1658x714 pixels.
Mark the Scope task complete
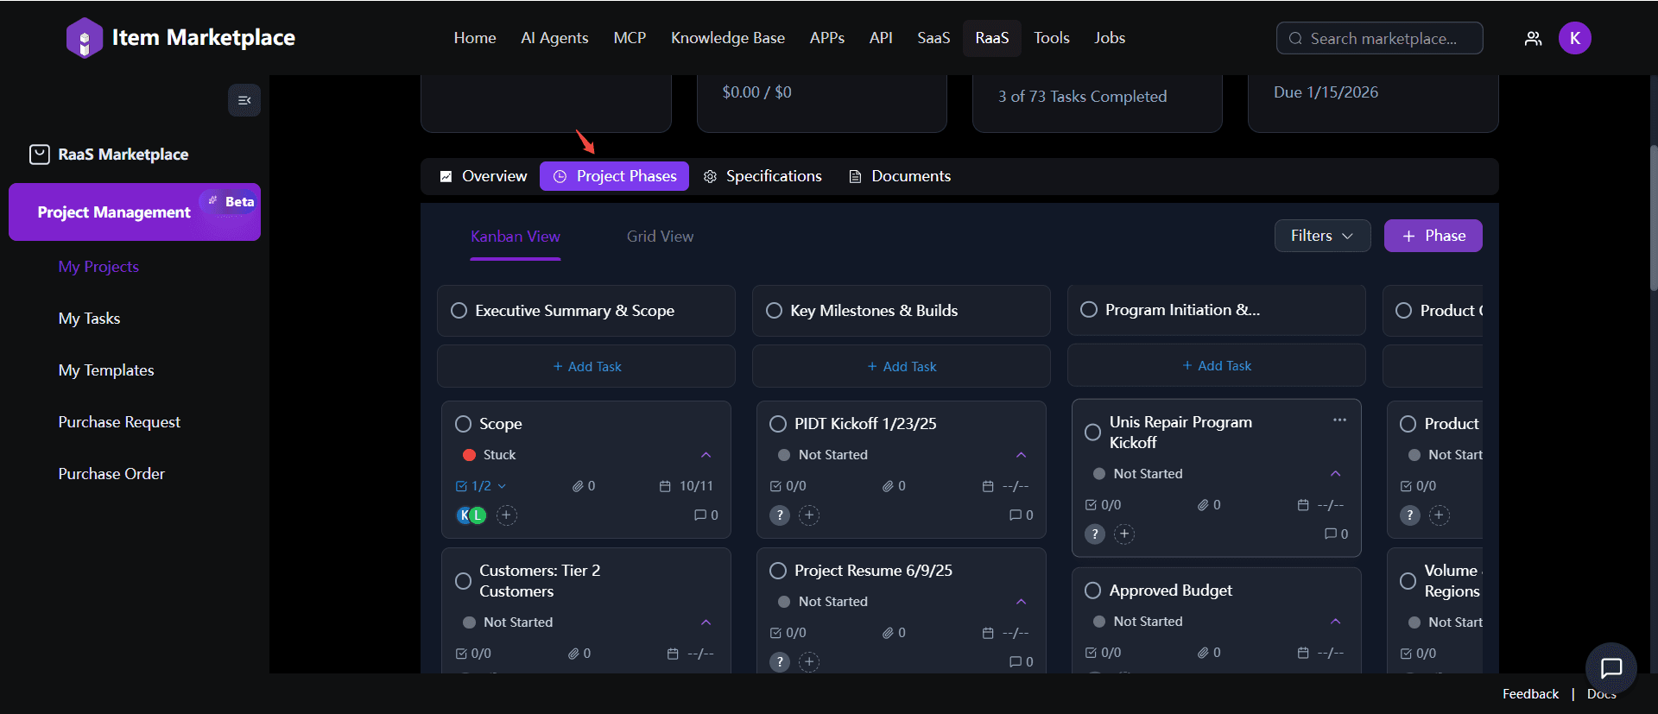point(464,424)
